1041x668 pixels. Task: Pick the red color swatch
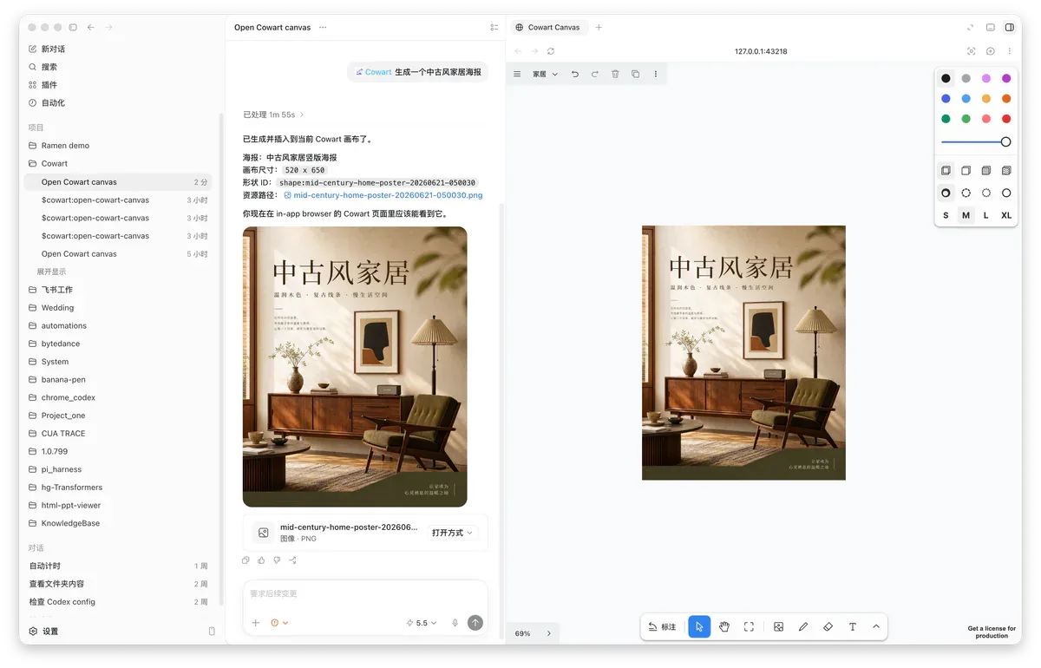click(x=1006, y=119)
